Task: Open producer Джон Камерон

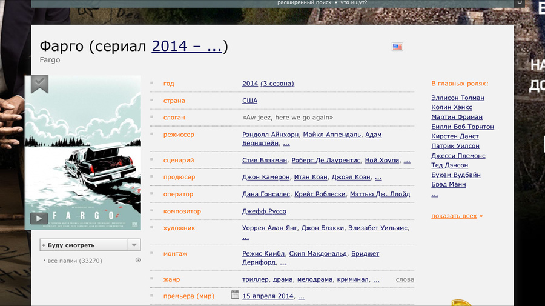Action: click(266, 177)
